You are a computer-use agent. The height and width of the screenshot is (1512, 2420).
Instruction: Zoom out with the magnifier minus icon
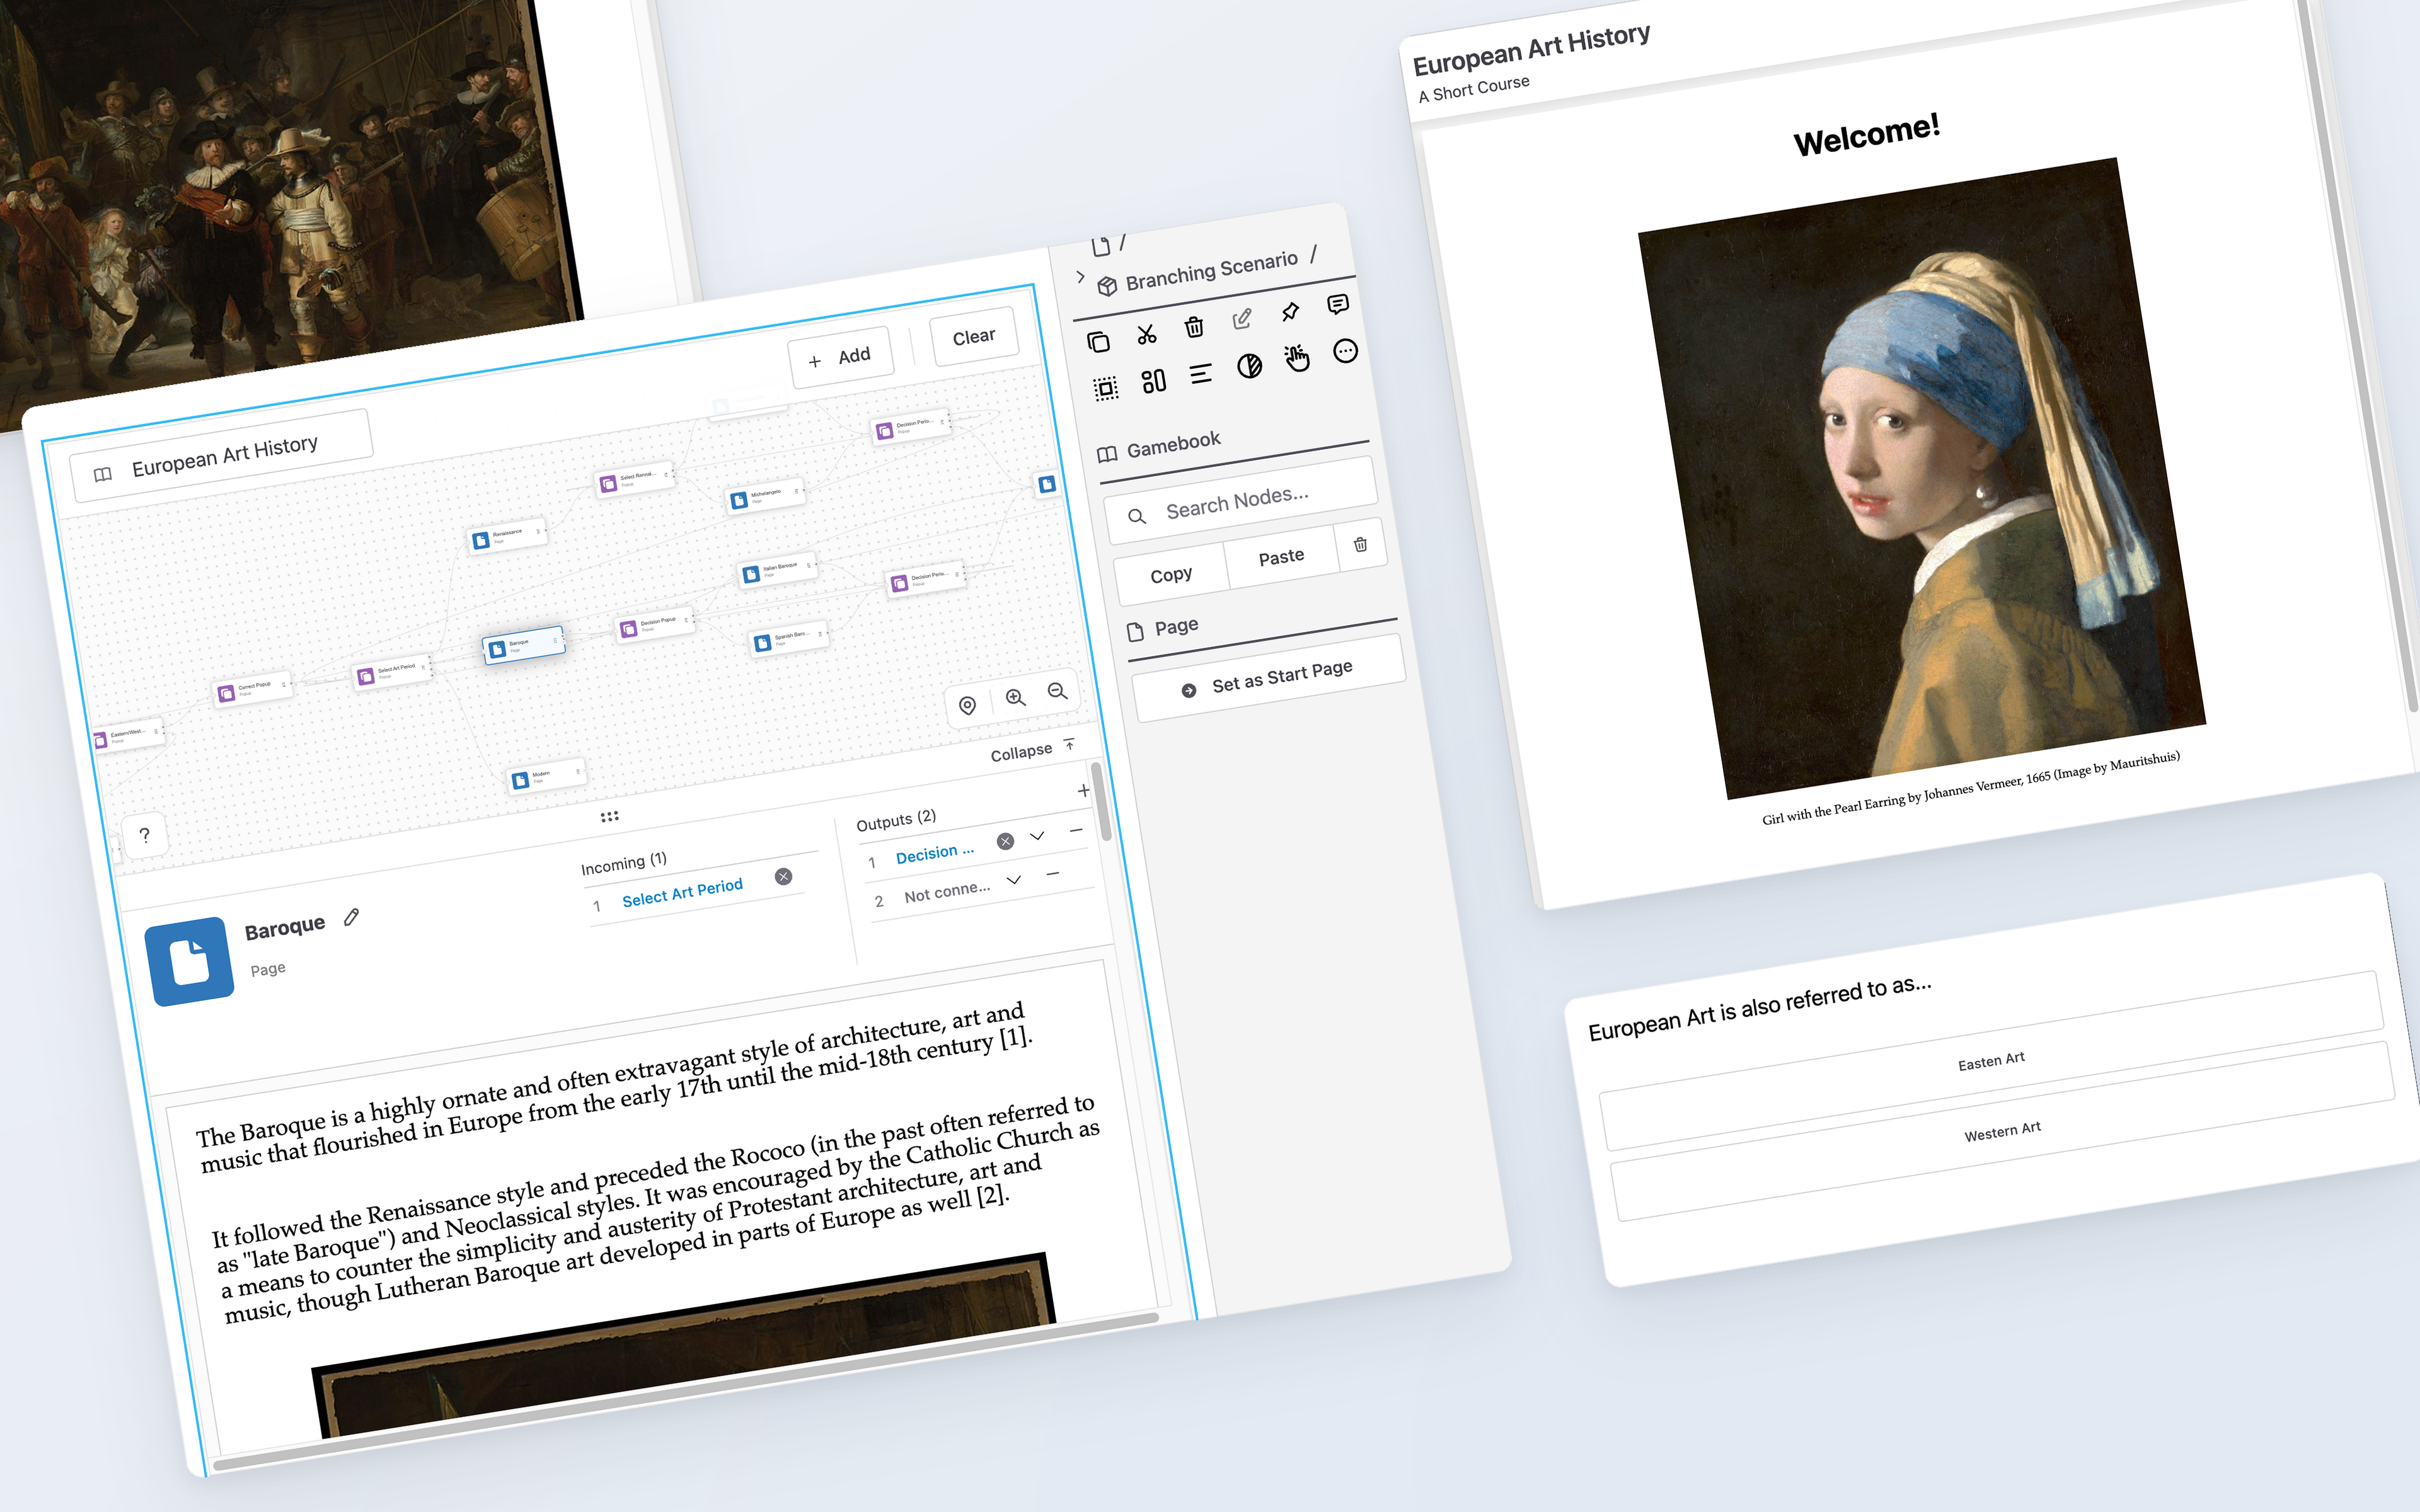click(x=1057, y=691)
